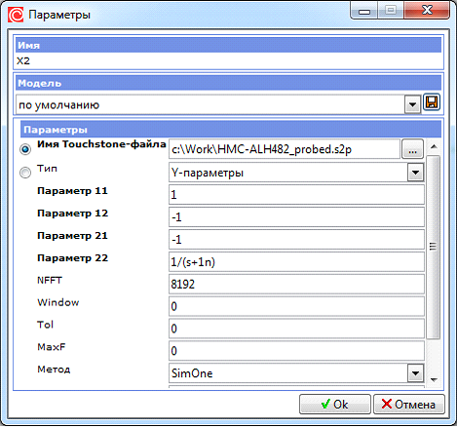
Task: Browse for Touchstone file with ellipsis button
Action: [x=412, y=149]
